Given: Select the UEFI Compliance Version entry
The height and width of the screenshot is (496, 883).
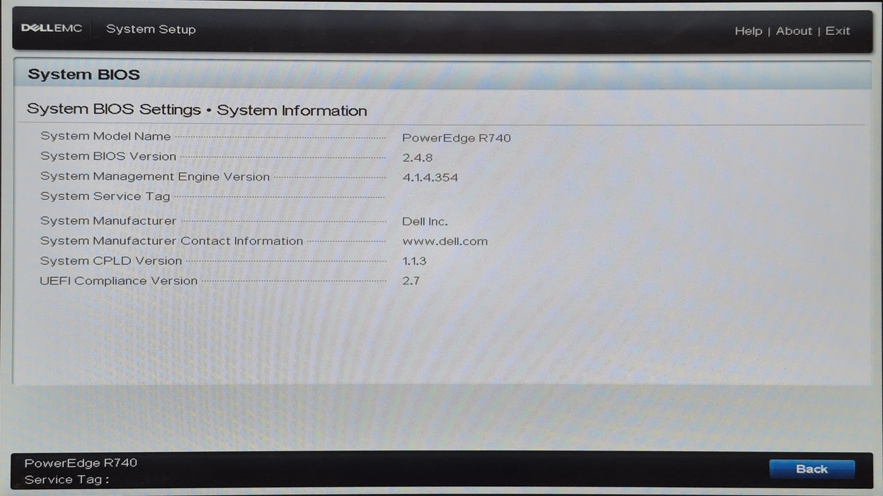Looking at the screenshot, I should coord(119,281).
